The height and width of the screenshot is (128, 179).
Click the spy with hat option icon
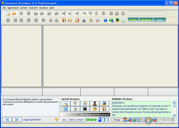(x=95, y=104)
